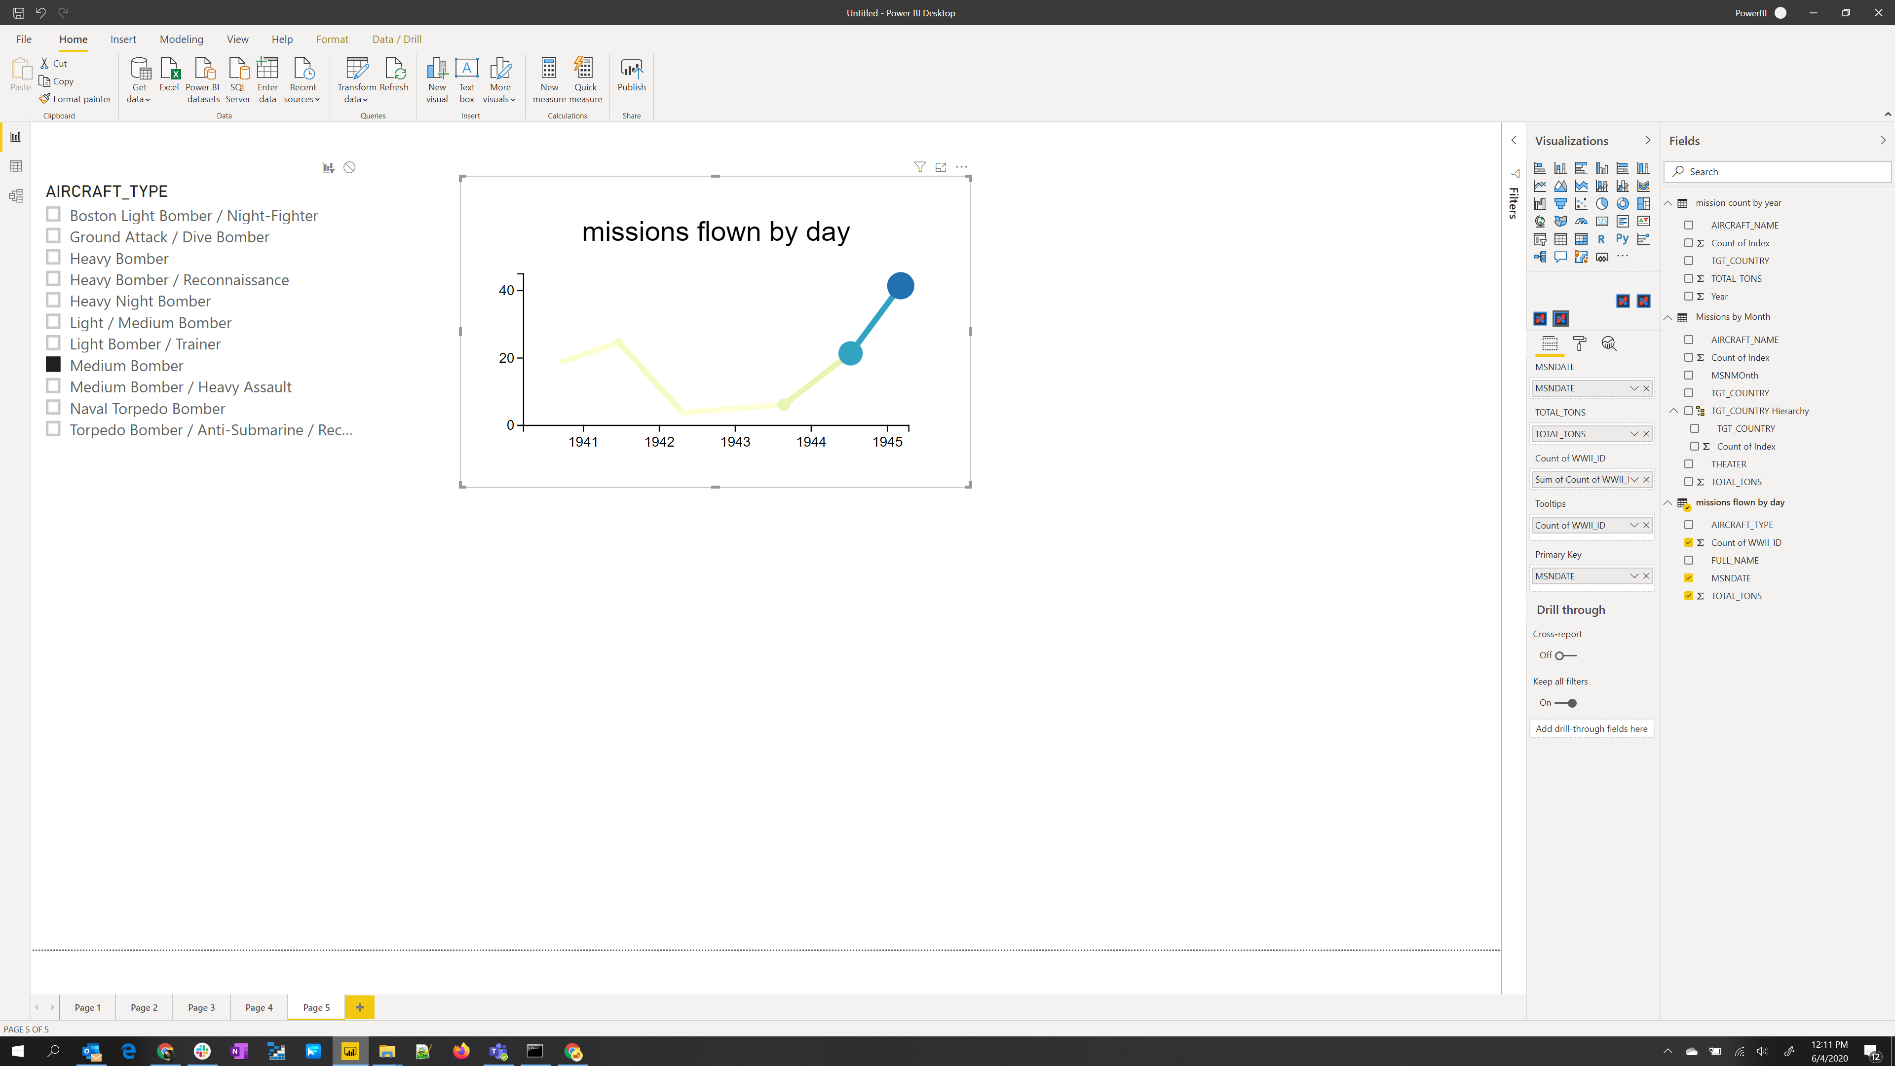Collapse the Visualizations pane arrow
This screenshot has width=1895, height=1066.
point(1648,141)
